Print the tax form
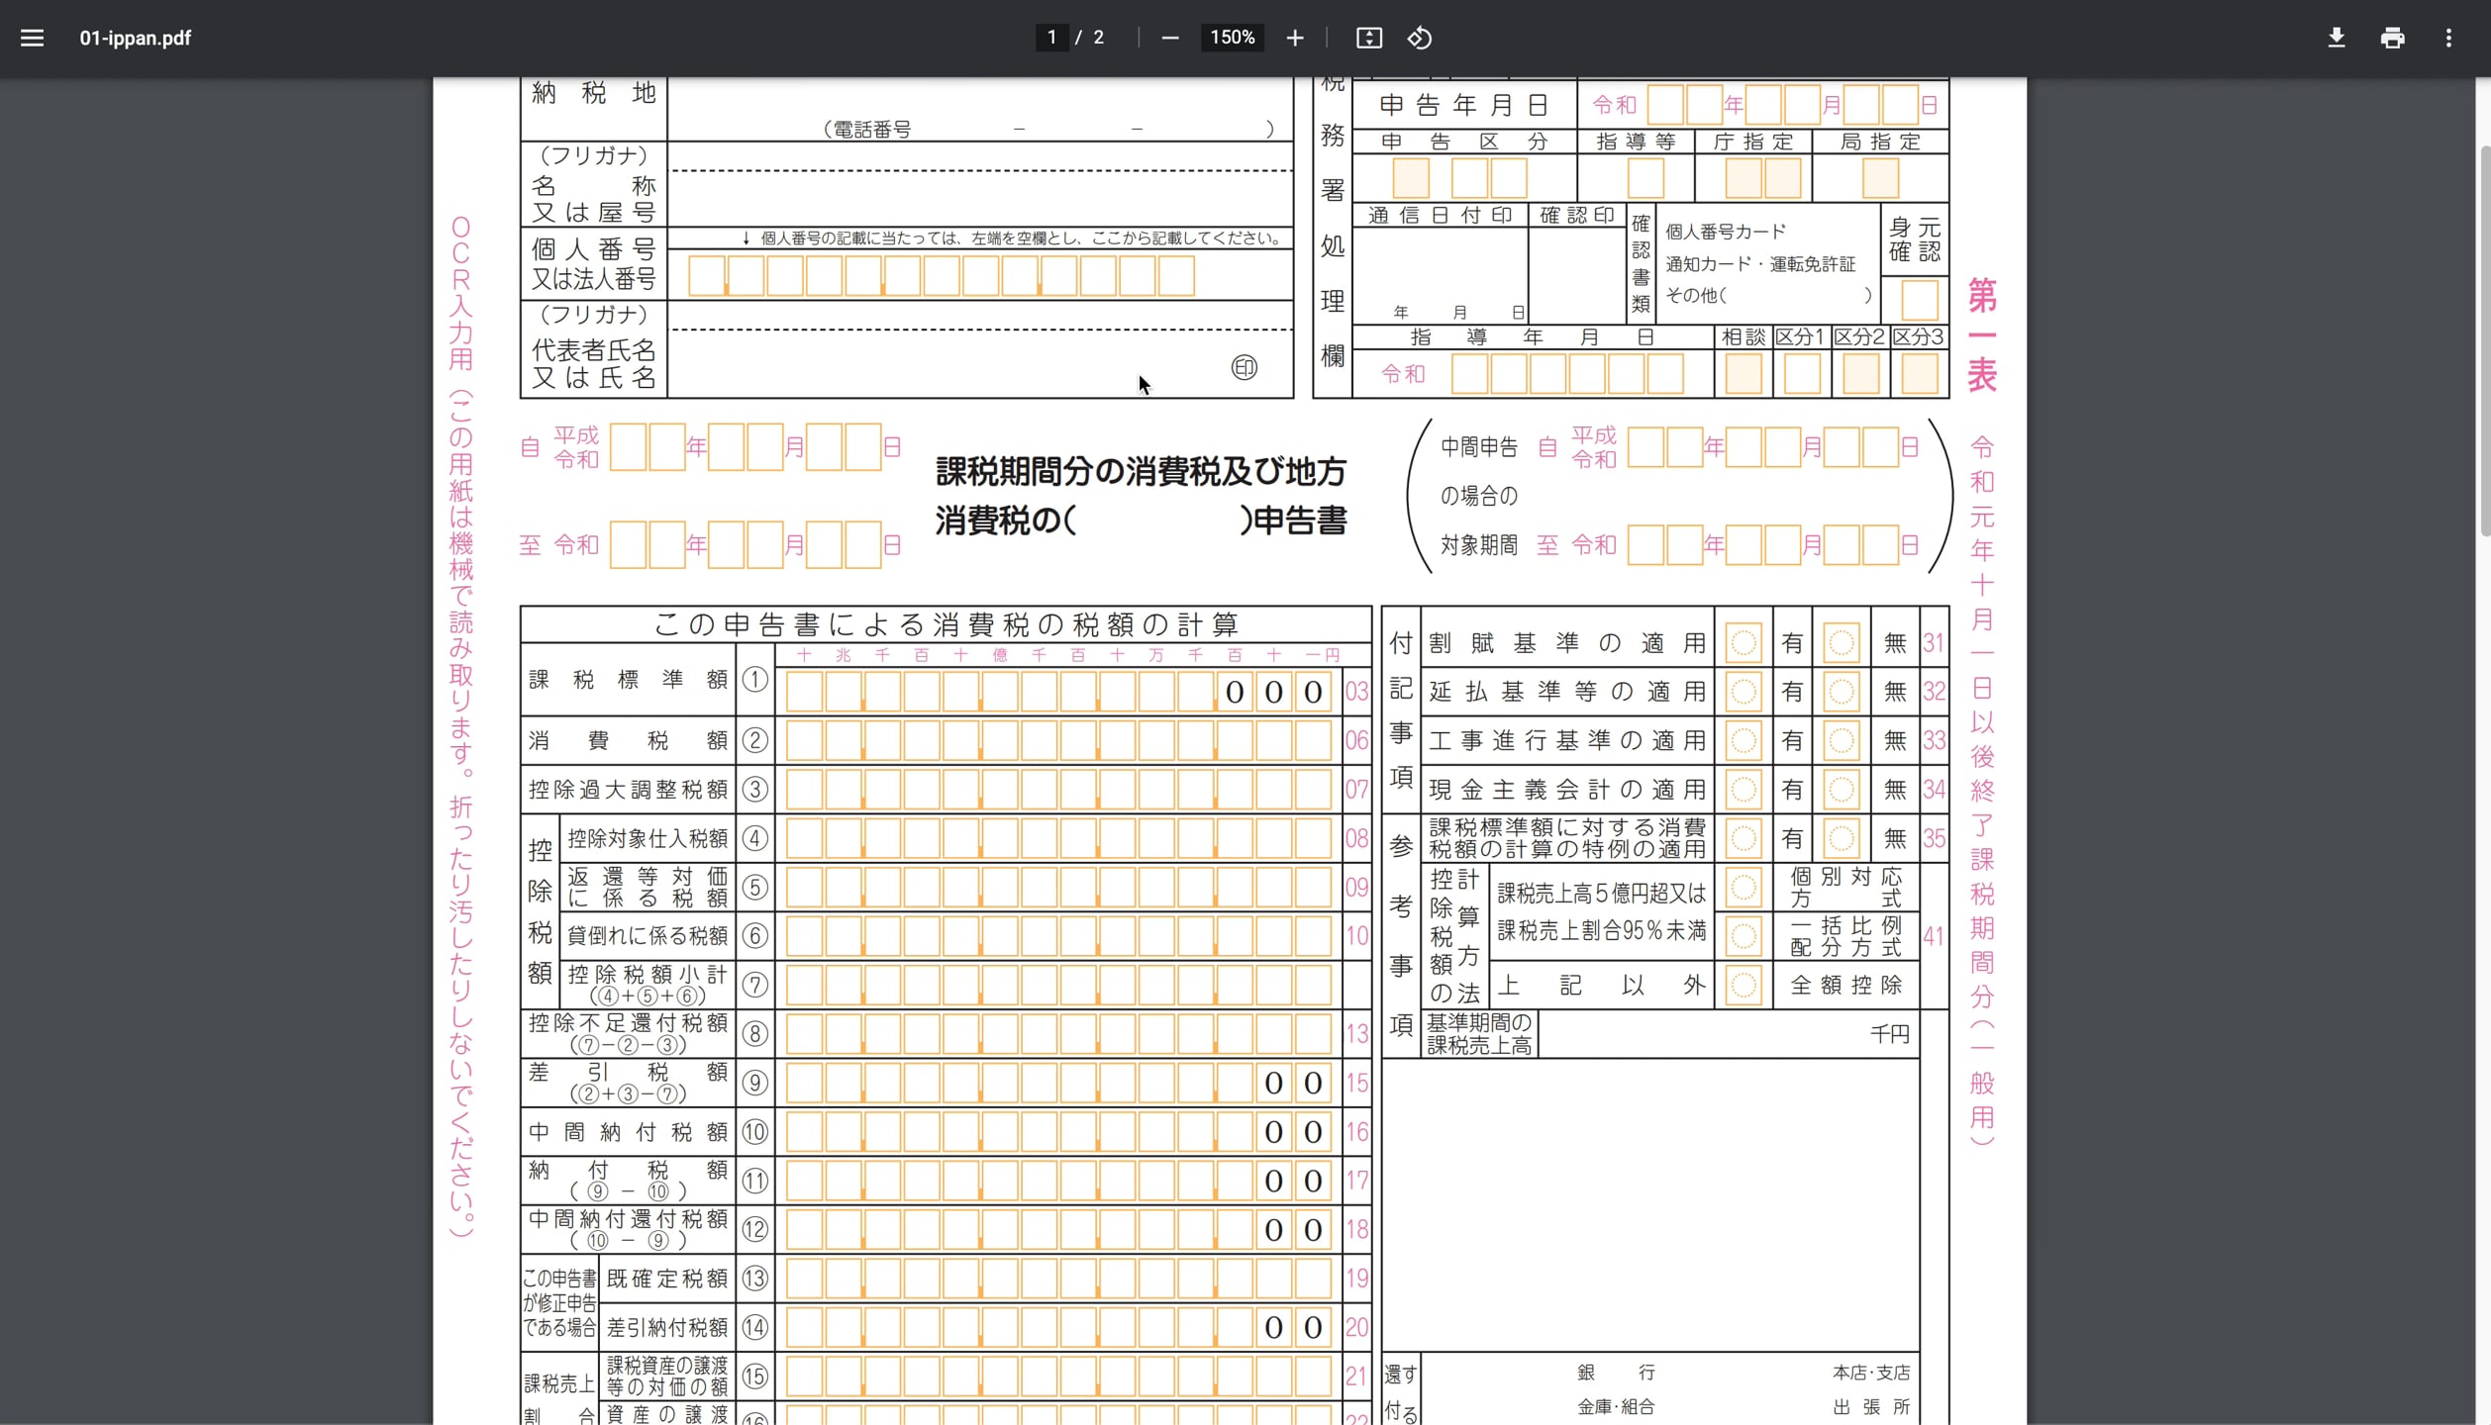This screenshot has width=2491, height=1425. click(x=2393, y=38)
